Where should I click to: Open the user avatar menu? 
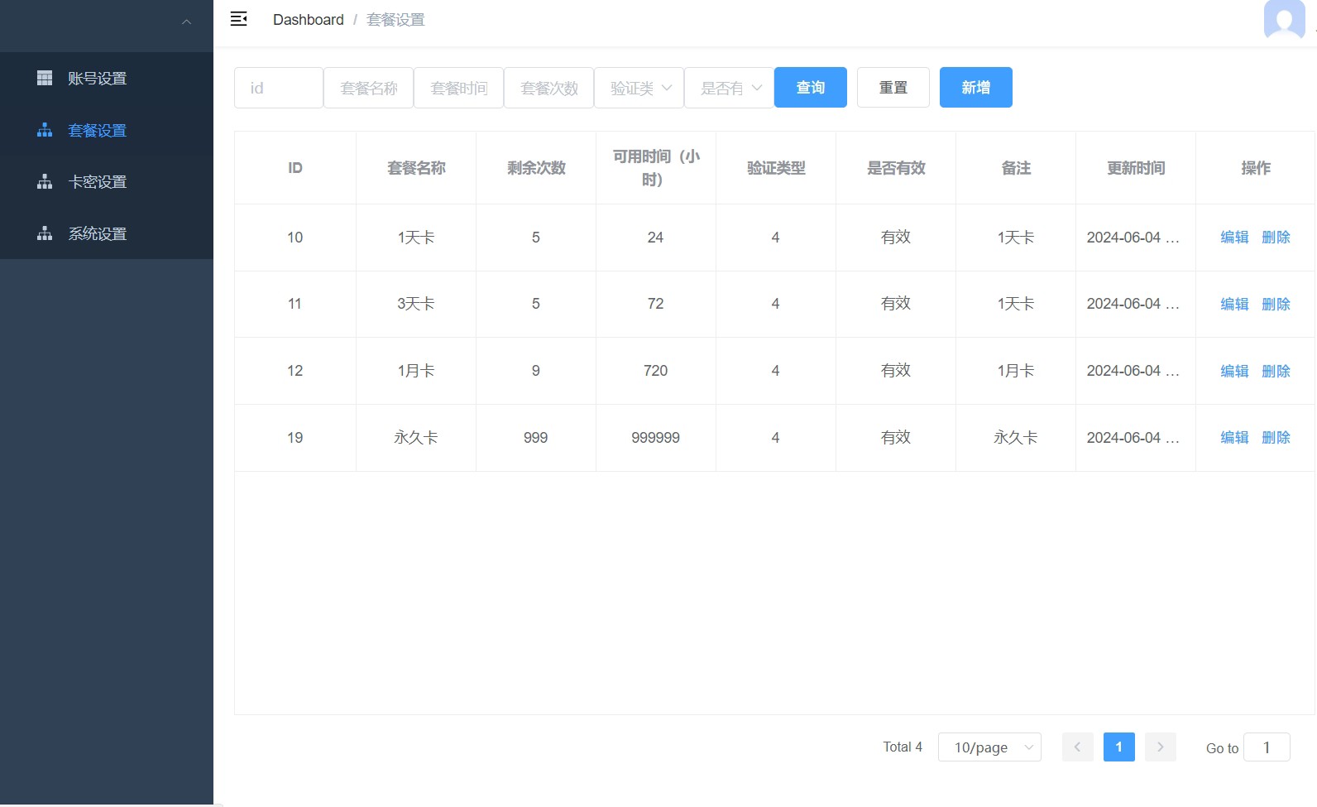click(1283, 19)
